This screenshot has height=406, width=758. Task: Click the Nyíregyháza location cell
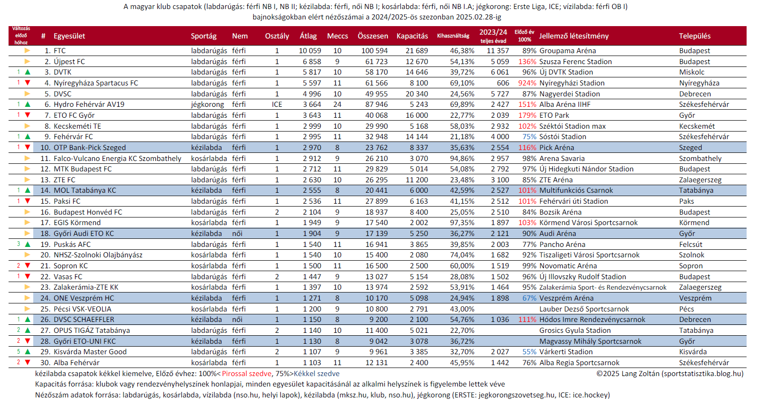[699, 83]
